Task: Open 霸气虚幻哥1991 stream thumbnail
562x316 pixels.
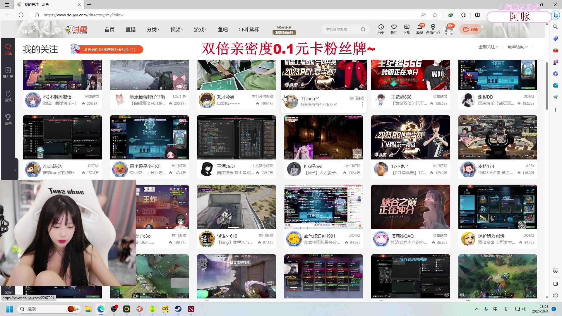Action: pos(323,207)
